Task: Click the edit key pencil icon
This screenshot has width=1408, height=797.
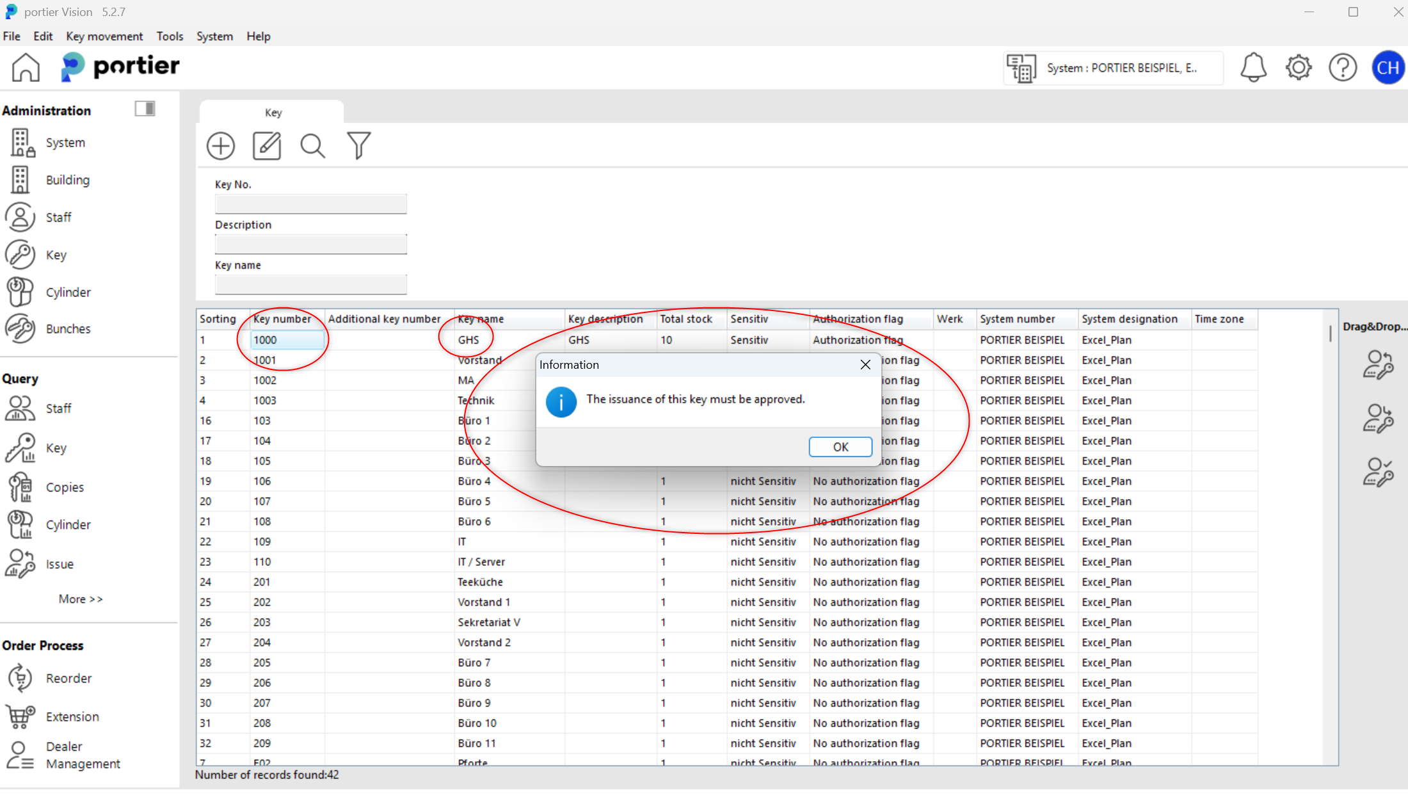Action: coord(267,146)
